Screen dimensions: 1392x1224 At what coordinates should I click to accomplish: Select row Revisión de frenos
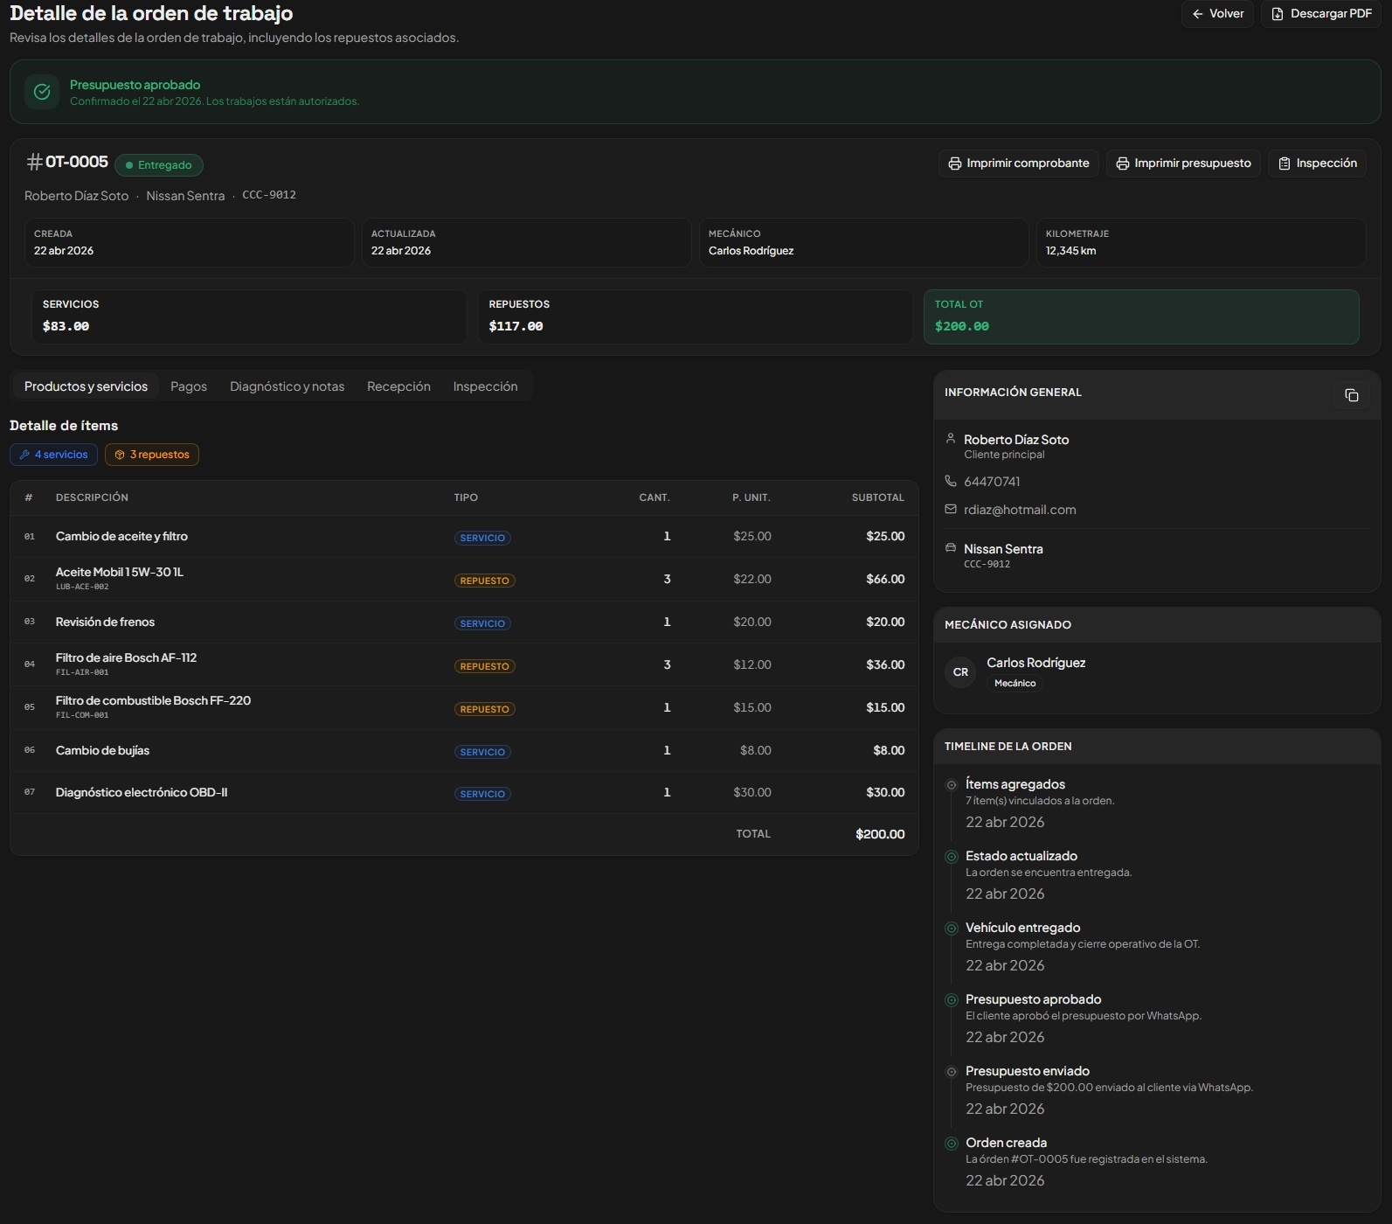tap(464, 622)
